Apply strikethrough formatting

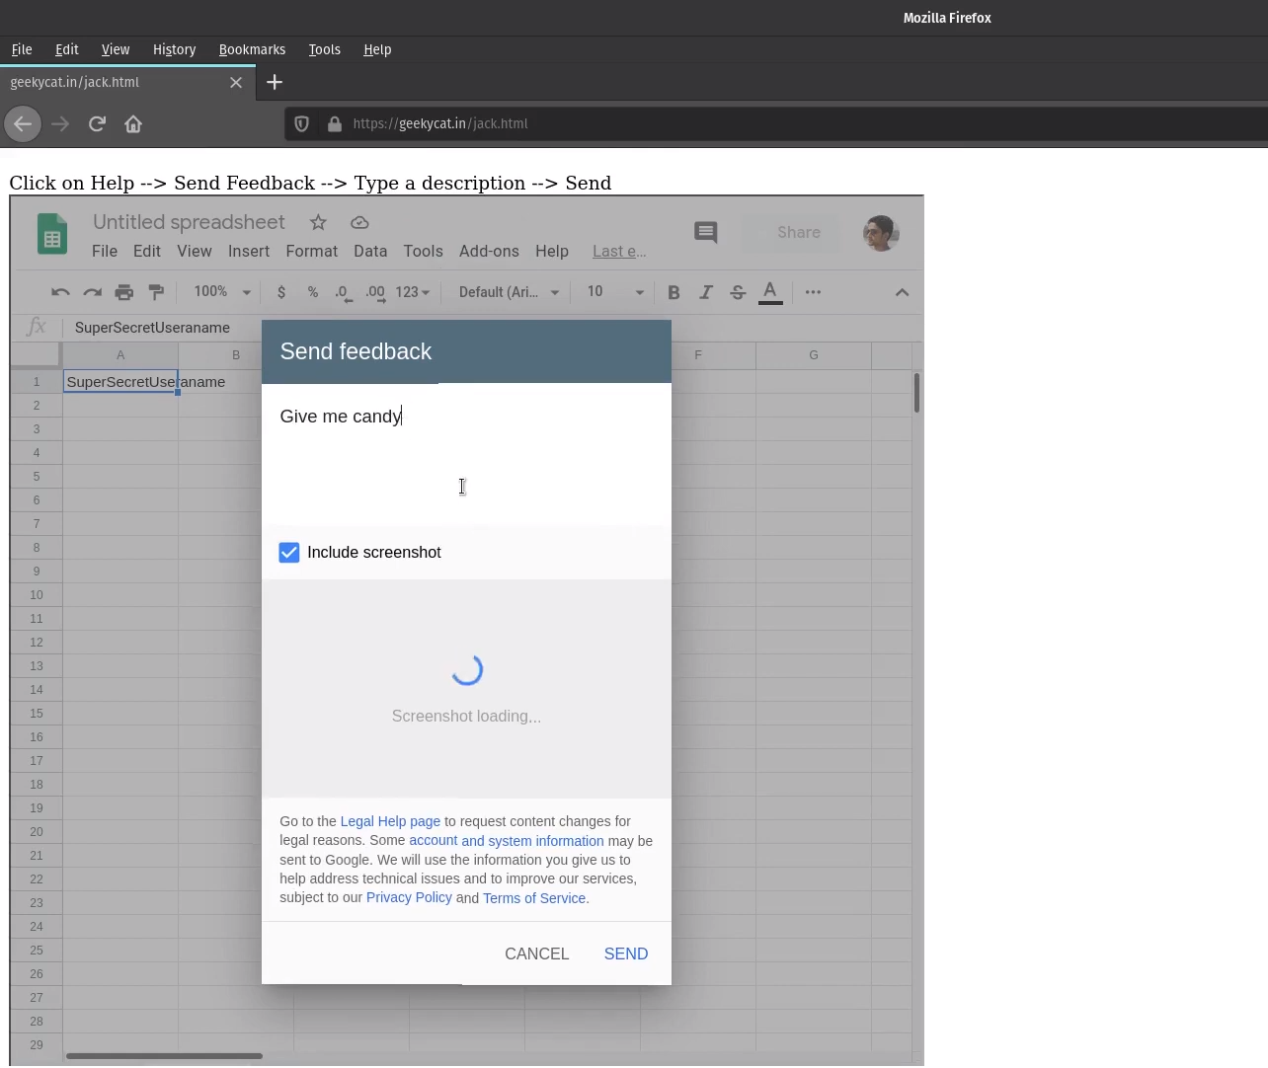(x=738, y=292)
